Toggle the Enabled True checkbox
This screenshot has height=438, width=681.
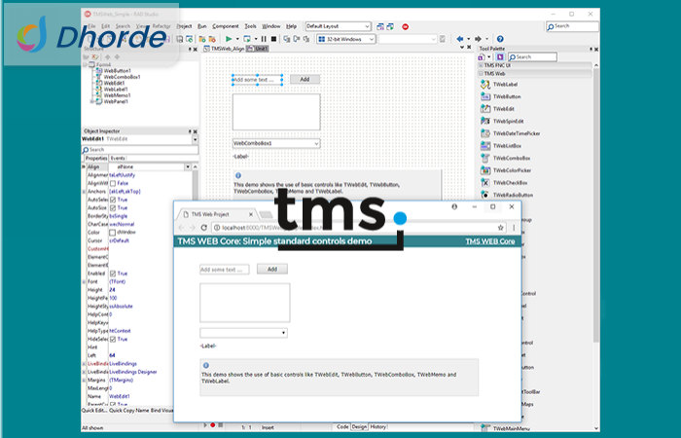(113, 274)
